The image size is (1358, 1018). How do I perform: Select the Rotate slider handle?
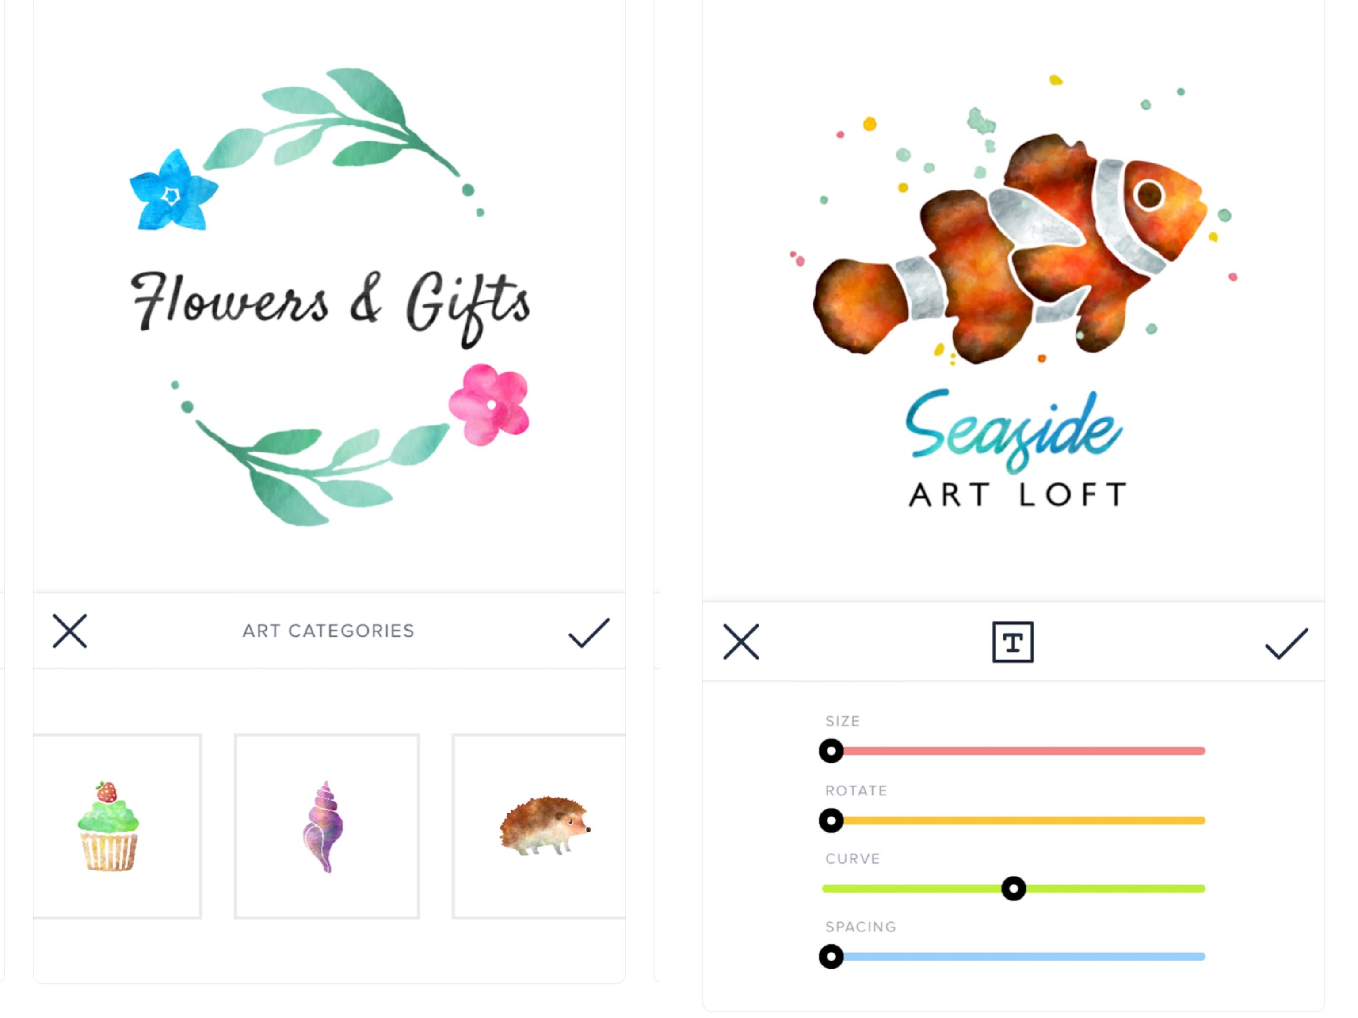[x=831, y=820]
